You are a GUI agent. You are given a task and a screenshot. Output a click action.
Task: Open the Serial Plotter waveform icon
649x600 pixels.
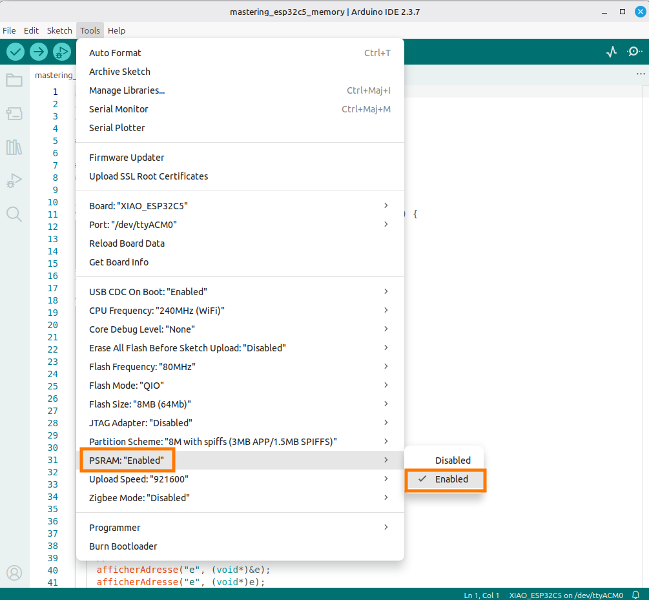[612, 52]
